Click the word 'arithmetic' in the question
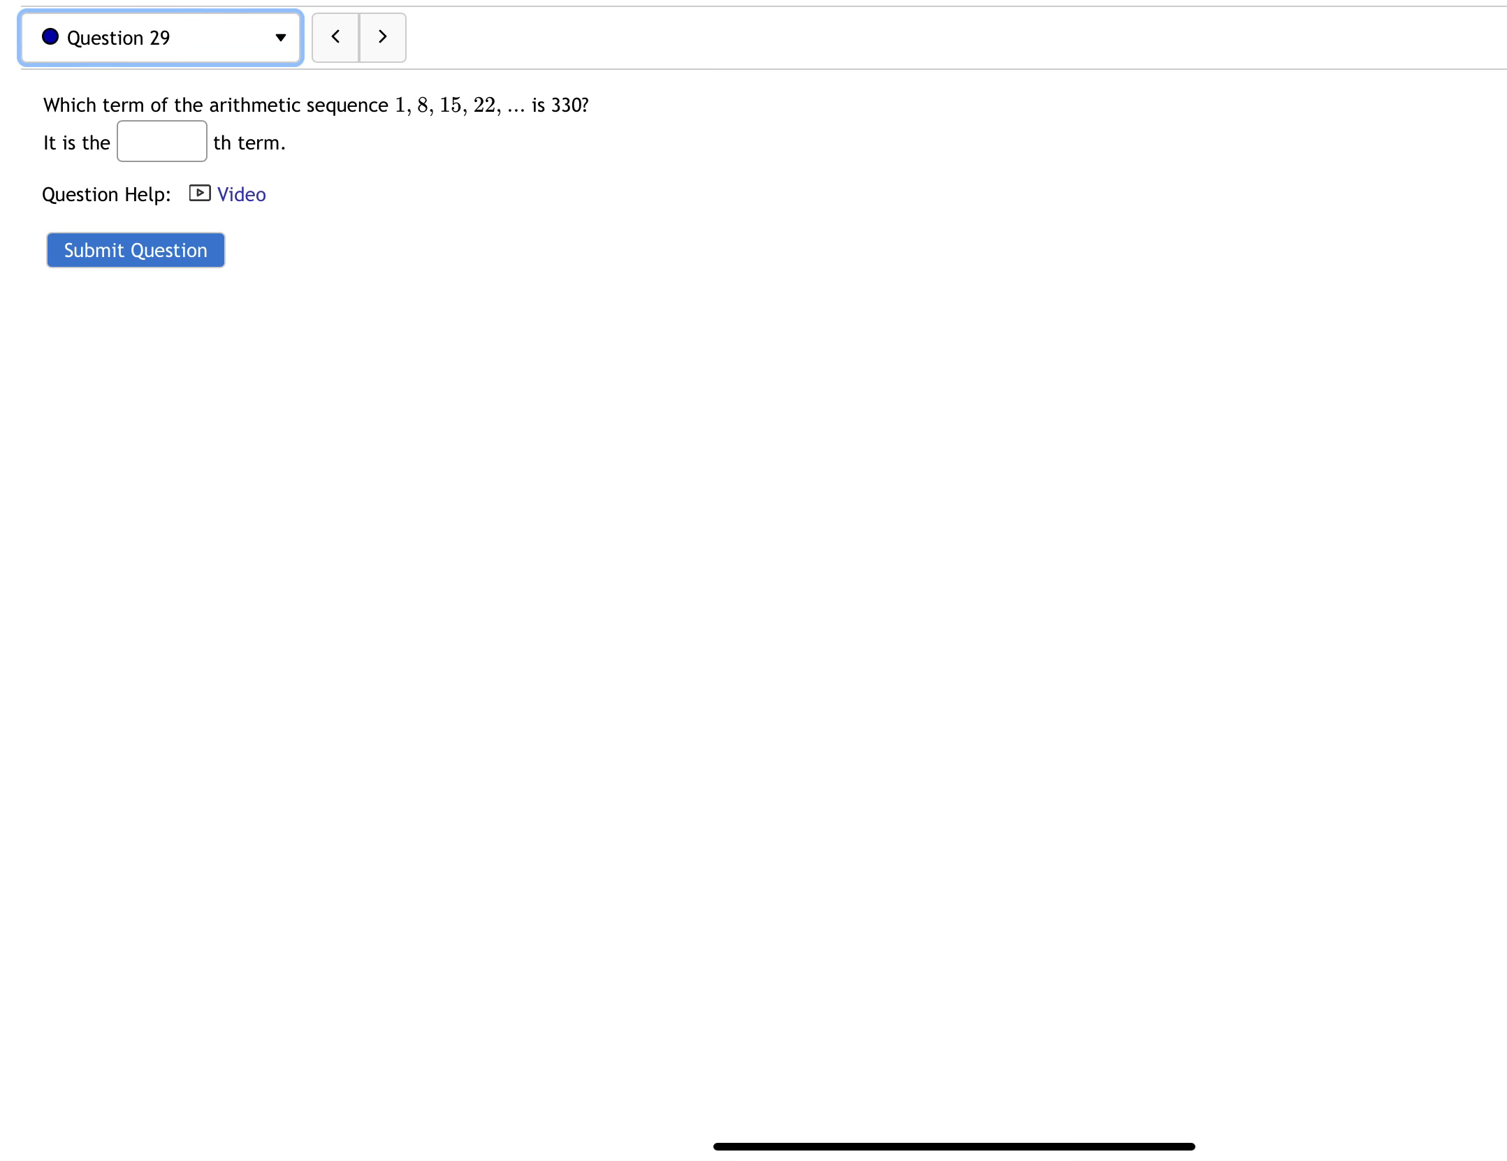The width and height of the screenshot is (1507, 1161). 254,105
